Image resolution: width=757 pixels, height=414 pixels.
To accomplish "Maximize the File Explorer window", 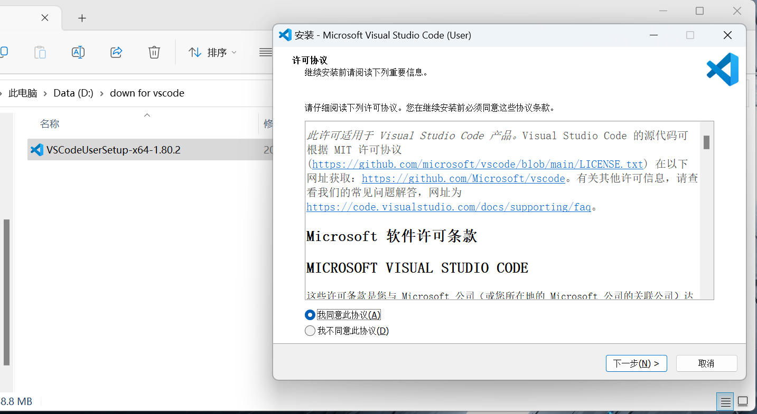I will [700, 11].
